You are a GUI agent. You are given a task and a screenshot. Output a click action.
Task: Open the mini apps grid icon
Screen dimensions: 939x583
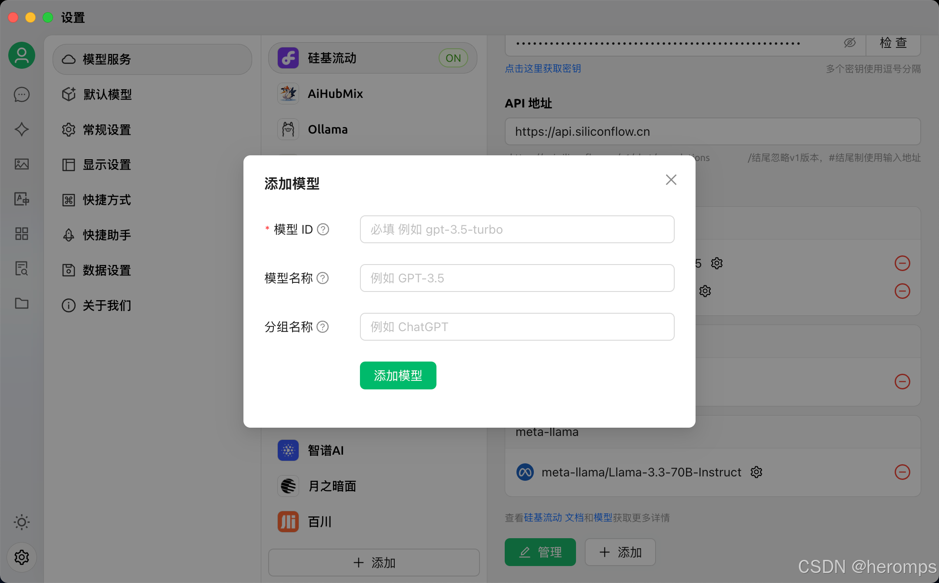click(x=22, y=234)
